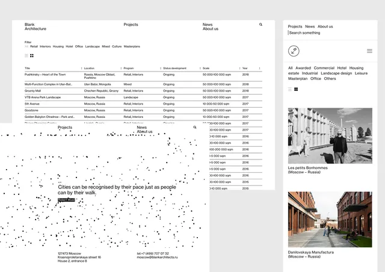Click Les petits Bonhommes caption link
385x272 pixels.
pos(307,170)
